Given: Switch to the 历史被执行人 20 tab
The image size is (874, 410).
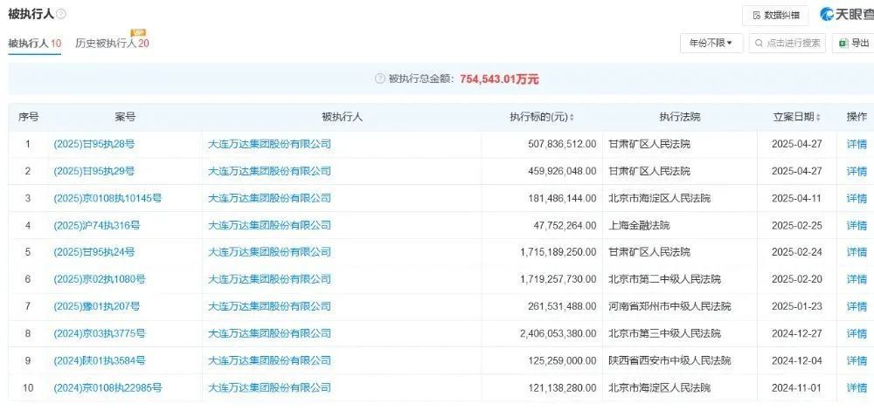Looking at the screenshot, I should (x=112, y=43).
